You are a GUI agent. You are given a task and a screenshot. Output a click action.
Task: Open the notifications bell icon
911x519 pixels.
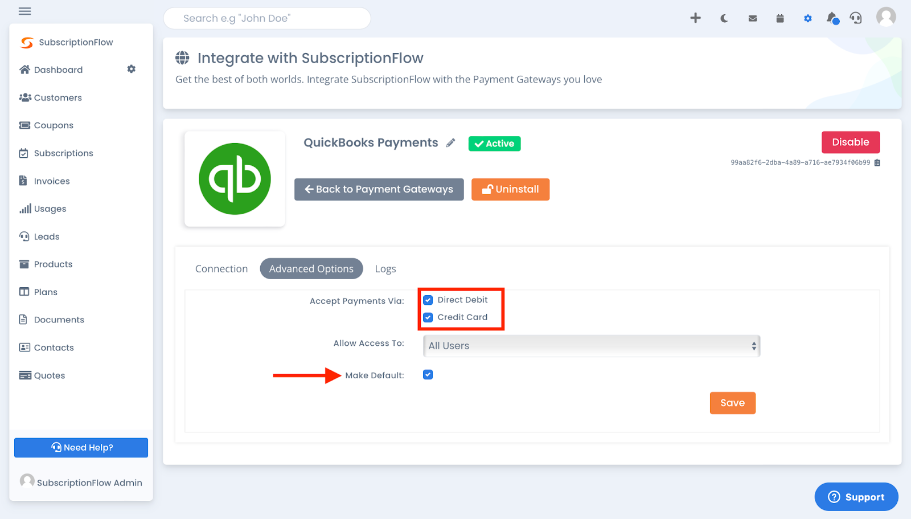pos(832,18)
